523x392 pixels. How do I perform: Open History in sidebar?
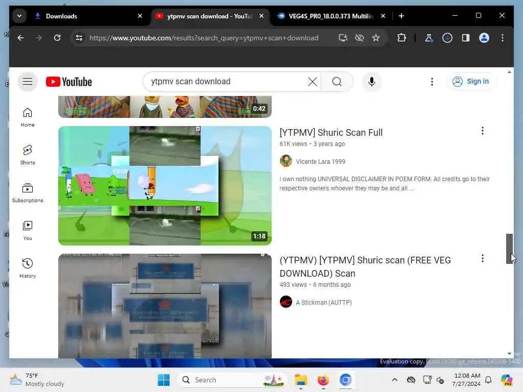[x=28, y=268]
